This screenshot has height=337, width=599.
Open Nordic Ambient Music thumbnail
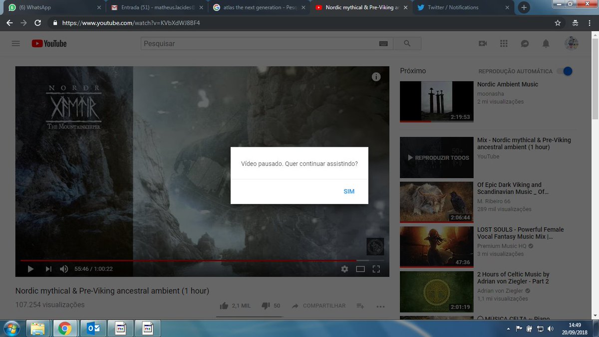point(436,102)
